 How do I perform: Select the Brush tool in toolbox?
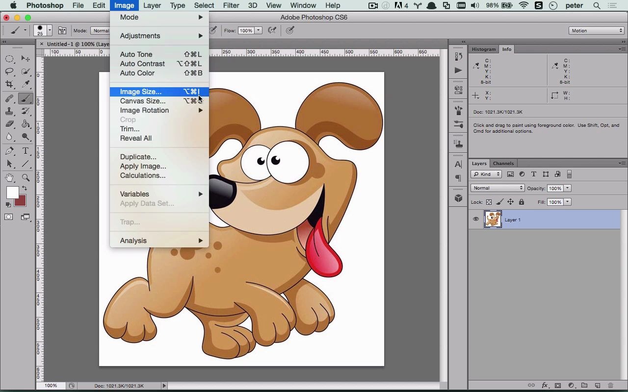26,98
